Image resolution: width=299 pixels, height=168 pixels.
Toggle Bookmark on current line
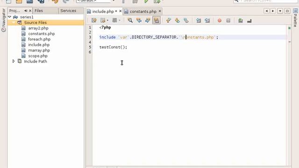point(186,21)
